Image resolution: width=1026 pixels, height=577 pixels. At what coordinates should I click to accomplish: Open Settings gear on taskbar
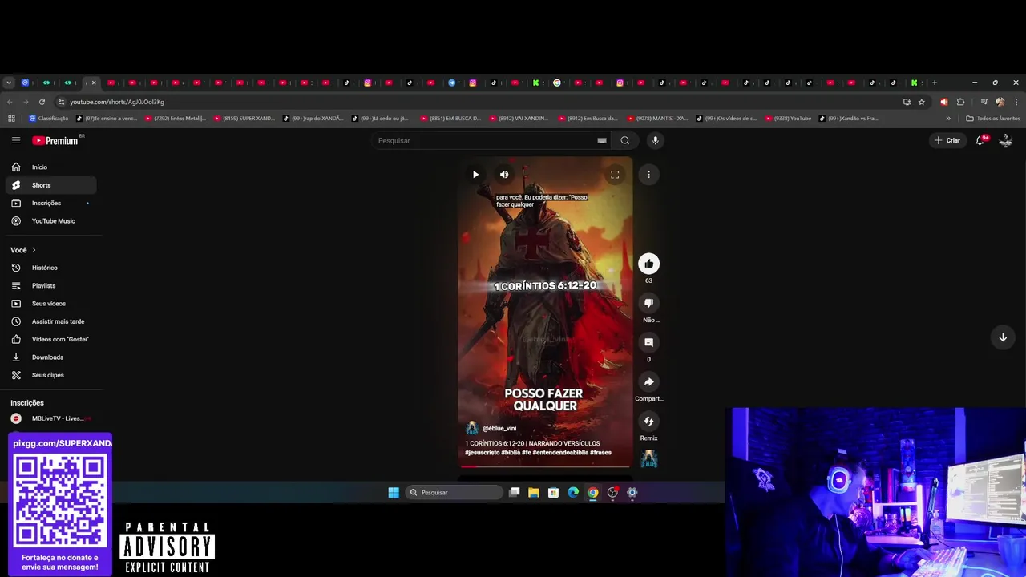pos(632,492)
